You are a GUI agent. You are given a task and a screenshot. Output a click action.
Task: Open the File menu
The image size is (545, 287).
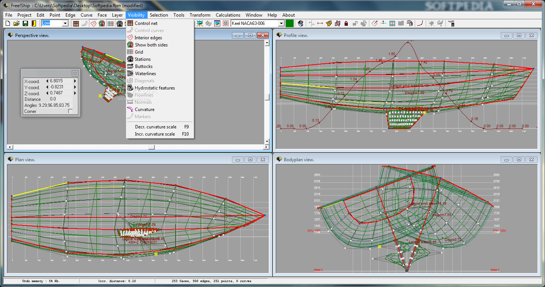(x=9, y=15)
